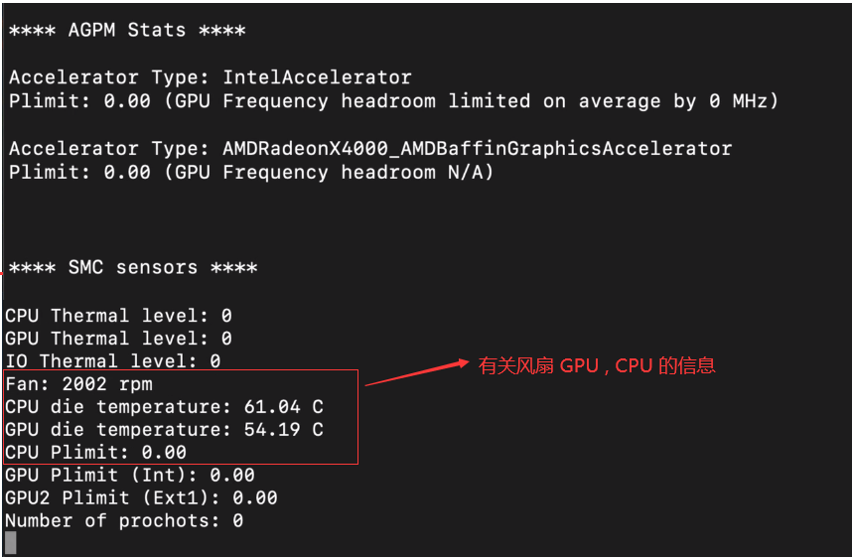Click the Fan 2002 rpm reading
852x558 pixels.
79,383
